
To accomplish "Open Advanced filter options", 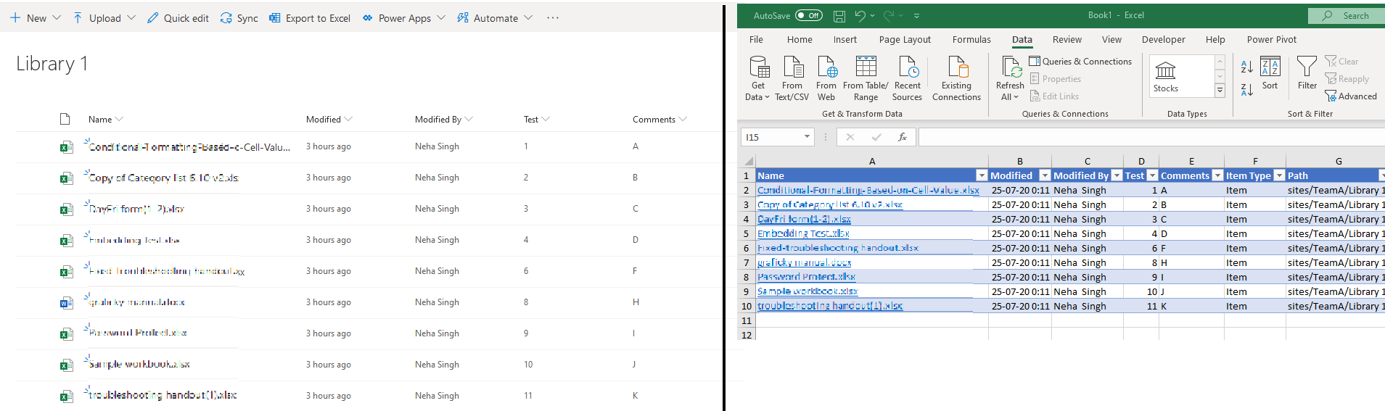I will tap(1351, 96).
